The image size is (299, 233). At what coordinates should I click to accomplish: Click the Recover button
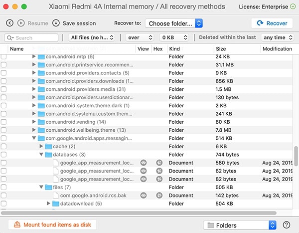tap(272, 23)
